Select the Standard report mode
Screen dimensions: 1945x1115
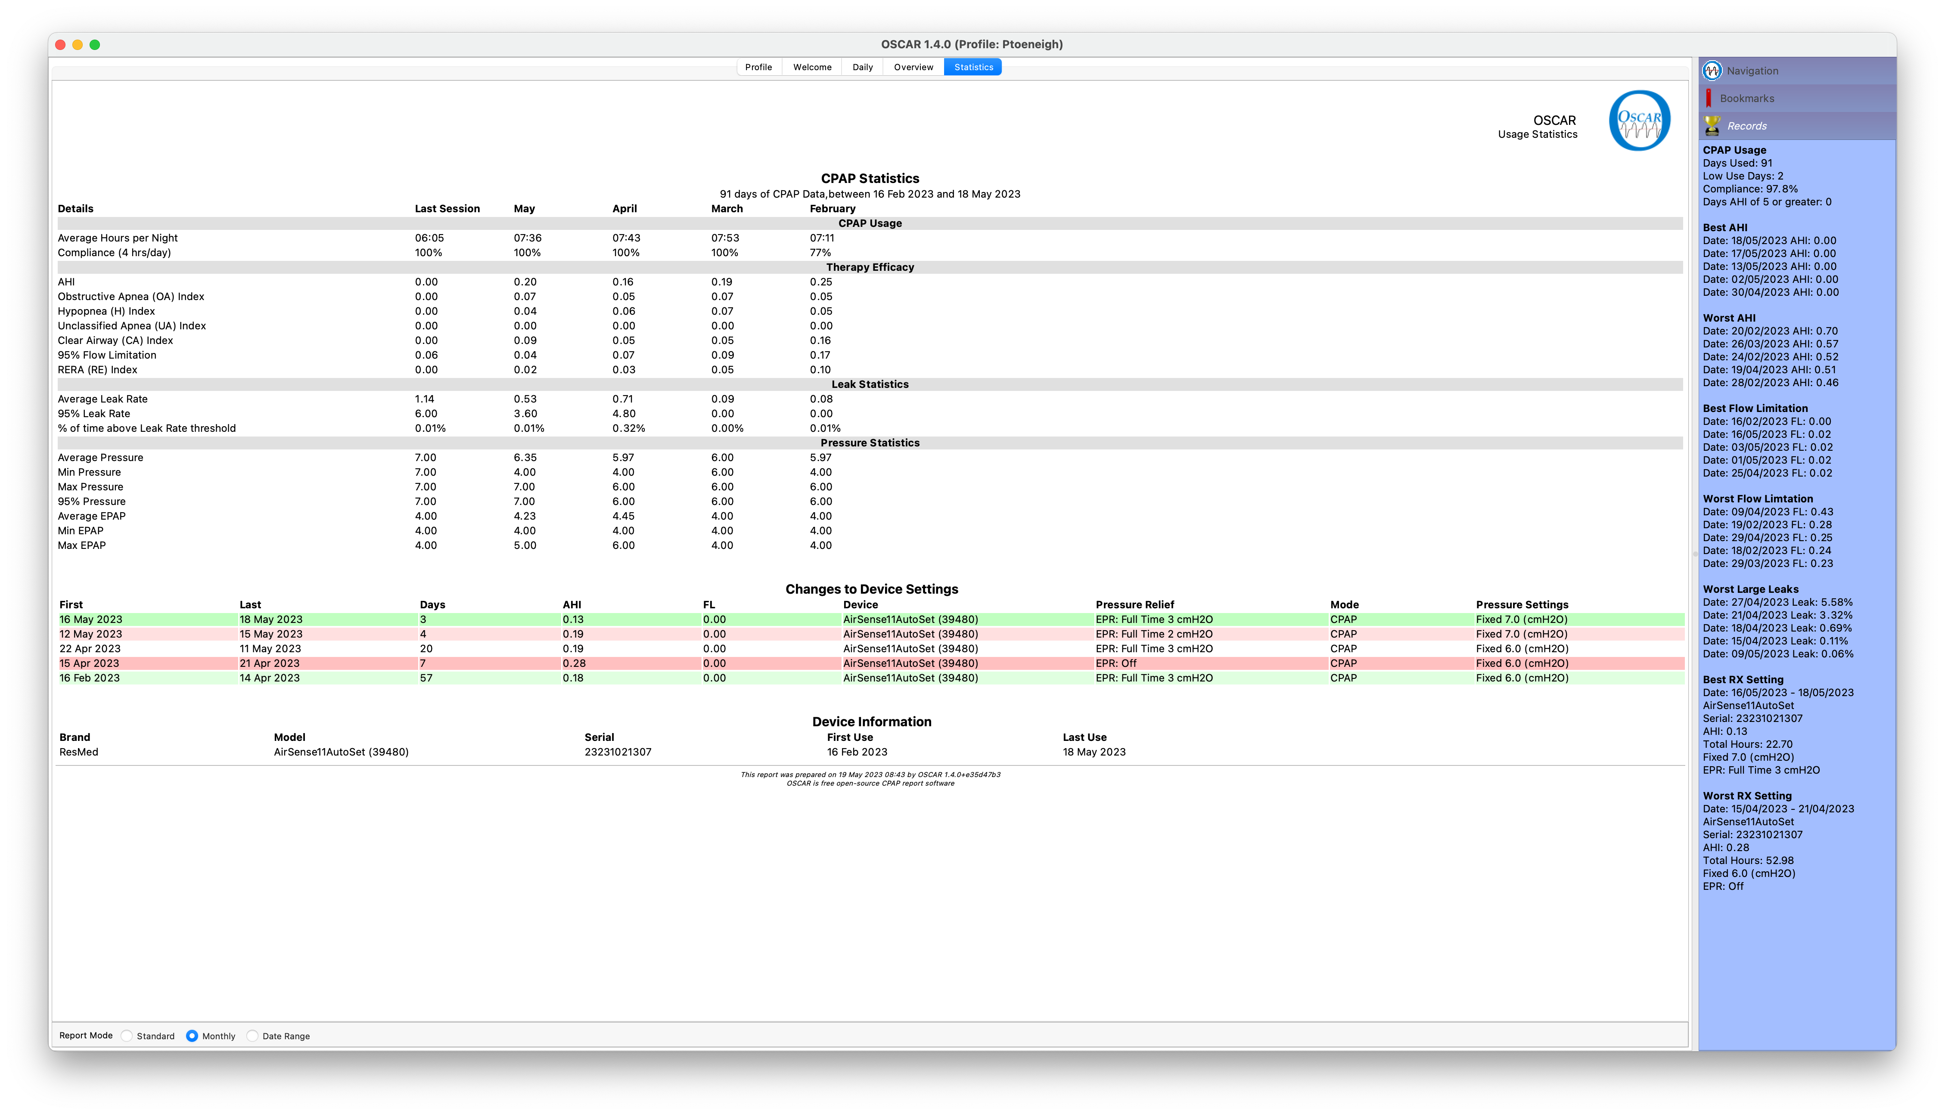point(127,1036)
